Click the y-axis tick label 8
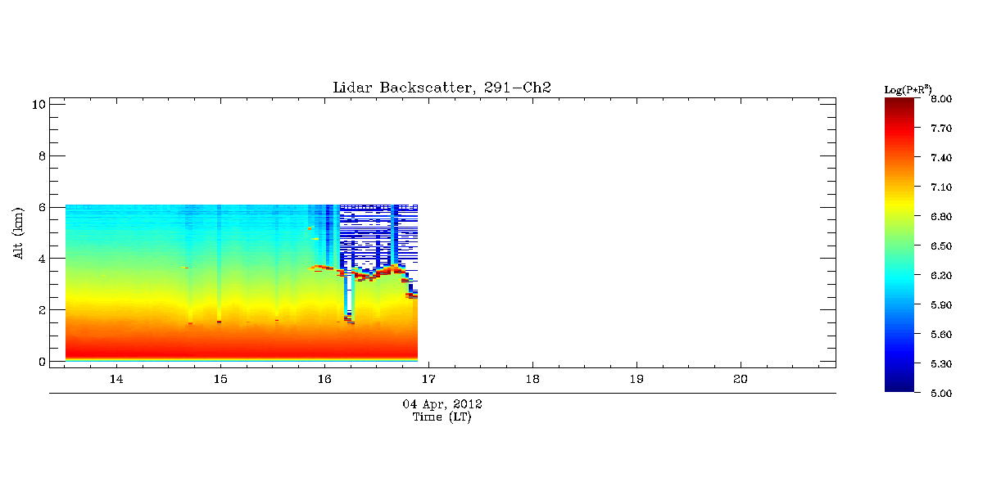This screenshot has height=491, width=983. click(41, 155)
